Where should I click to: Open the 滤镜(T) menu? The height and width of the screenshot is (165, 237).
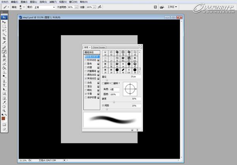(x=53, y=2)
